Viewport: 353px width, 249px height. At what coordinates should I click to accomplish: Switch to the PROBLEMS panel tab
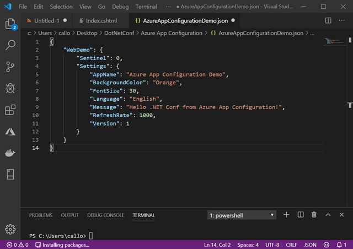click(41, 215)
